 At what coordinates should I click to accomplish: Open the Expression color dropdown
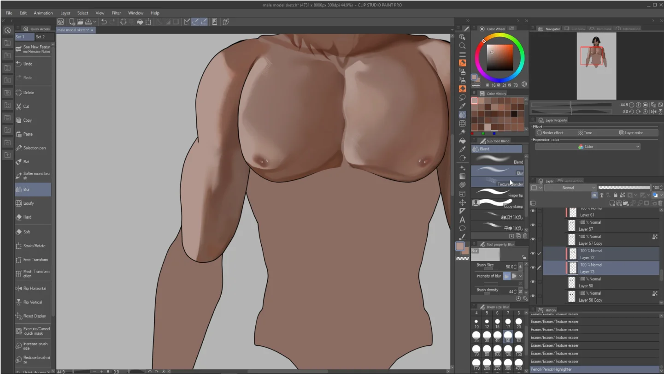[x=588, y=147]
